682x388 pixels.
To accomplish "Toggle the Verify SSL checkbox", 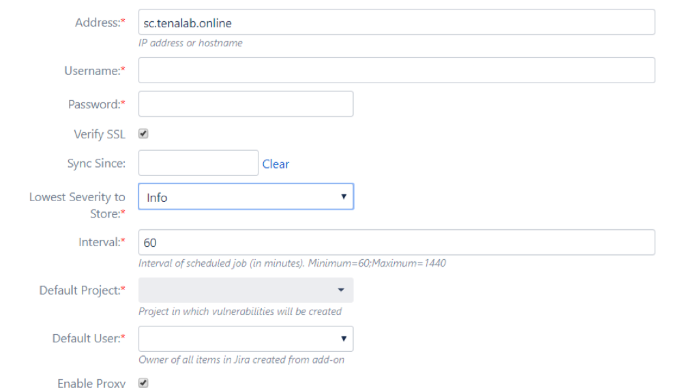I will (143, 134).
